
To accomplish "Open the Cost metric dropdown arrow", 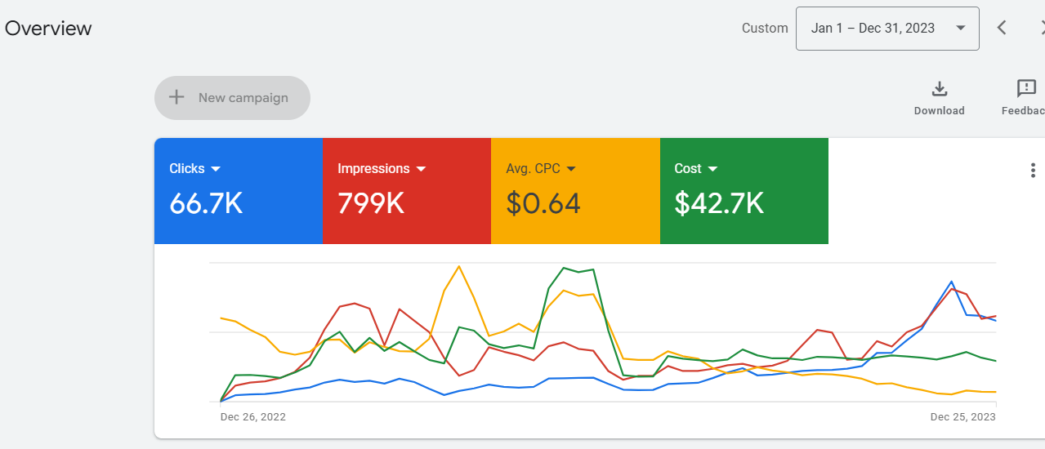I will click(713, 169).
